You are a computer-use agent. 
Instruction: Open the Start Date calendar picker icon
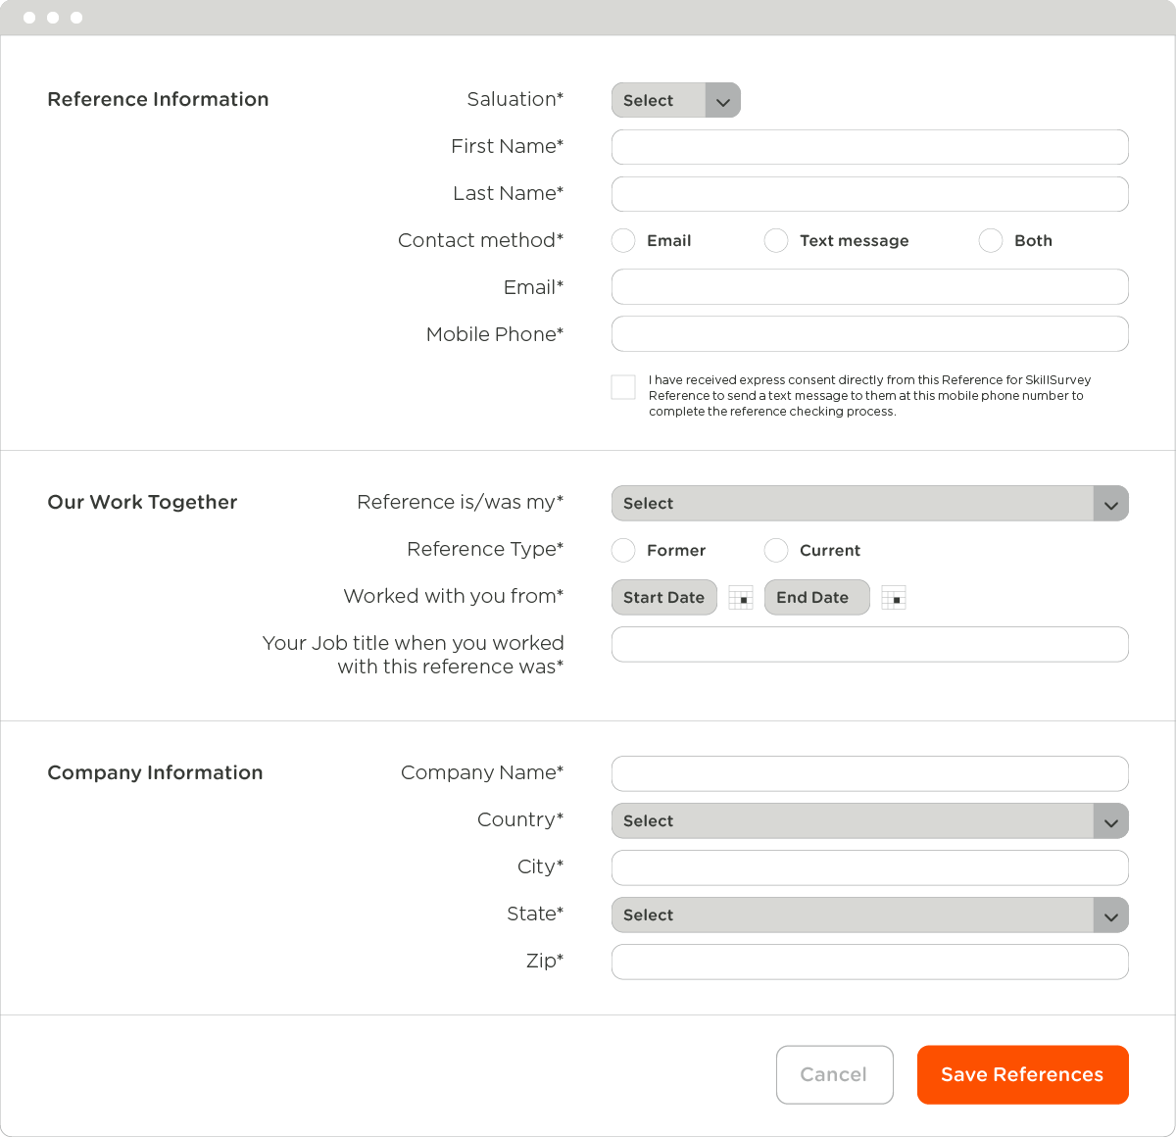tap(741, 597)
